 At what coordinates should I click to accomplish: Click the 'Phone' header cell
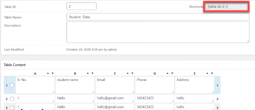(x=155, y=85)
